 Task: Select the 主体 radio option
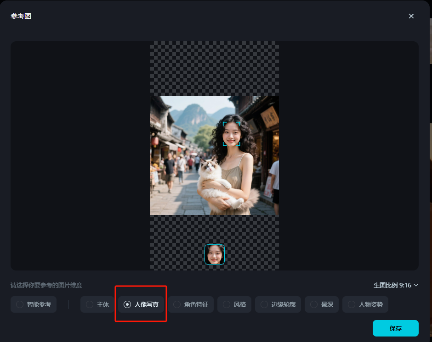click(x=97, y=304)
